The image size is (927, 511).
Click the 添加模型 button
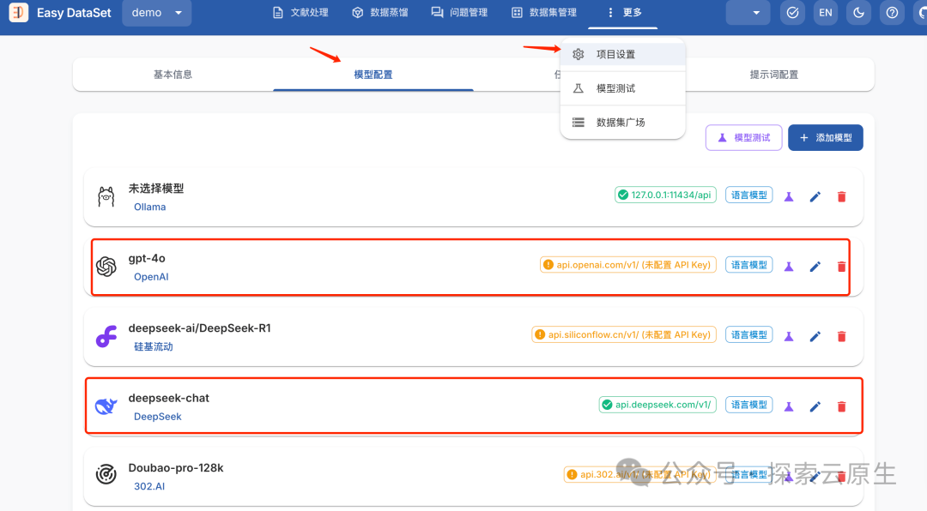(826, 138)
